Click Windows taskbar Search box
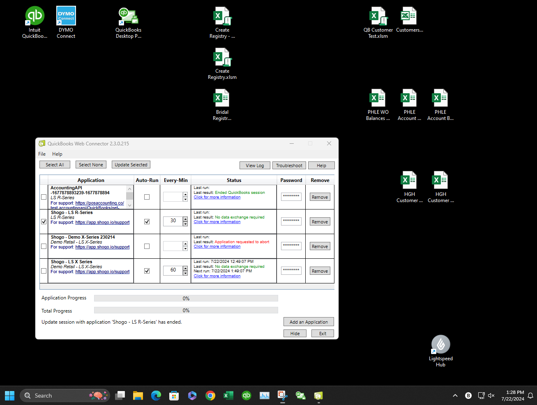Viewport: 537px width, 405px height. [x=65, y=396]
